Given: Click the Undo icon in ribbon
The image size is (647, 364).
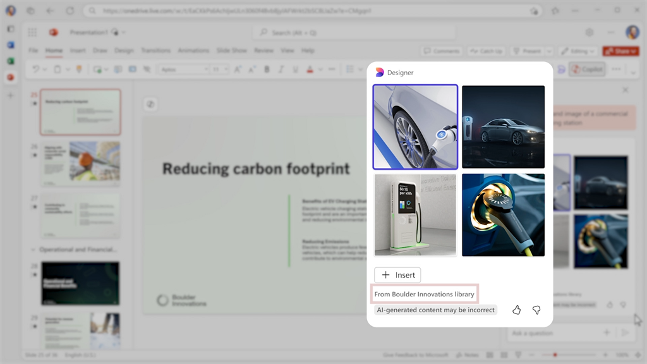Looking at the screenshot, I should click(36, 70).
